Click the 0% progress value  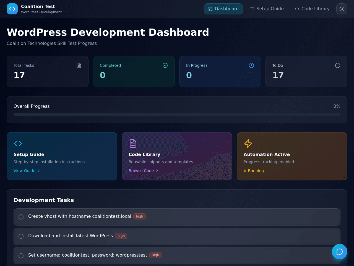(337, 106)
